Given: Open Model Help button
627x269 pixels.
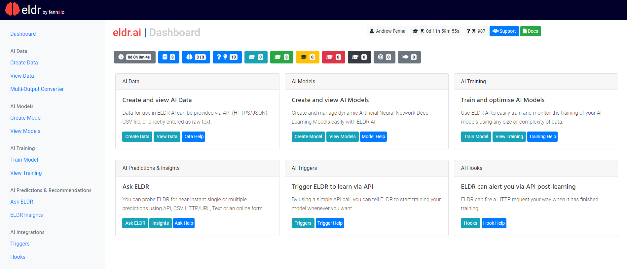Looking at the screenshot, I should (373, 136).
